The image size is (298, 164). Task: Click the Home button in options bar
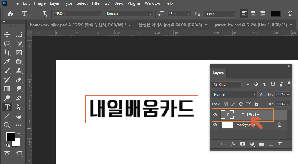pyautogui.click(x=10, y=14)
